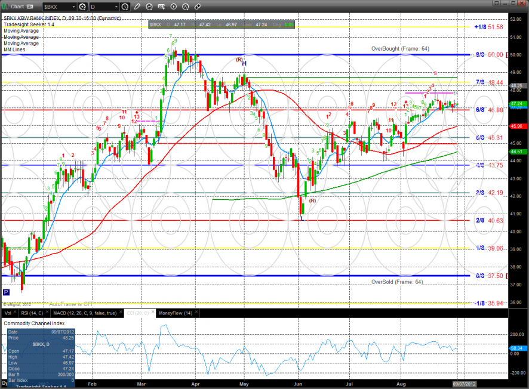The image size is (529, 389).
Task: Open the GET studies toolbar icon
Action: [161, 7]
